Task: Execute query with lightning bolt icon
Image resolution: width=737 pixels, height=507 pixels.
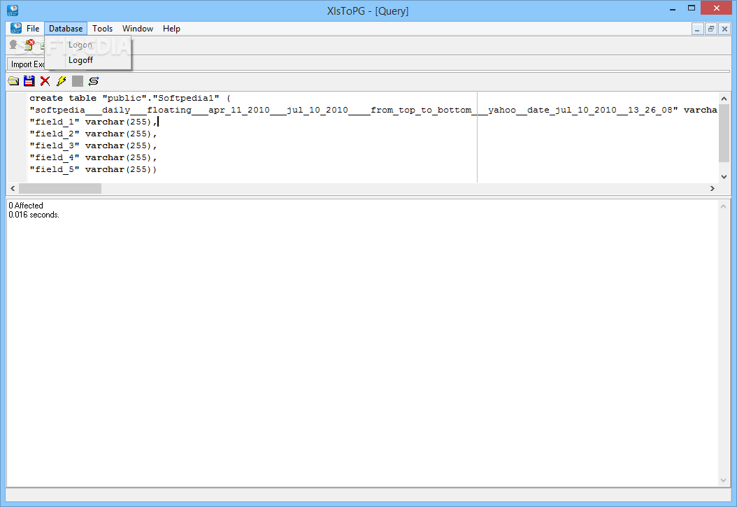Action: (61, 81)
